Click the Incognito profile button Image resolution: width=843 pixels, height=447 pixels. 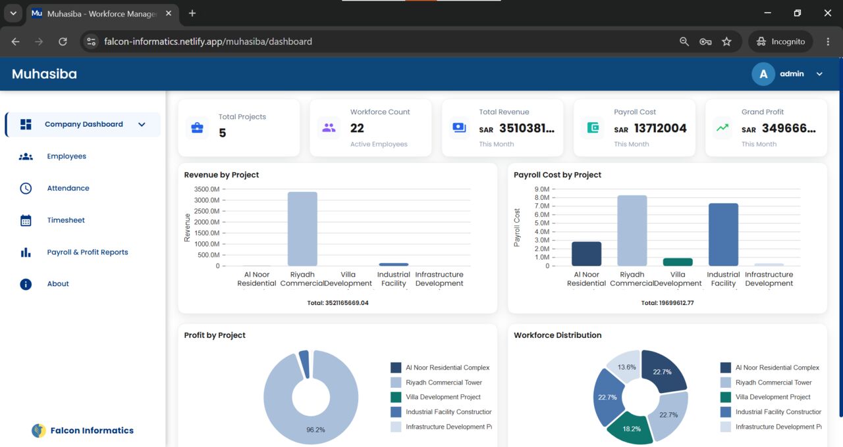[x=781, y=41]
